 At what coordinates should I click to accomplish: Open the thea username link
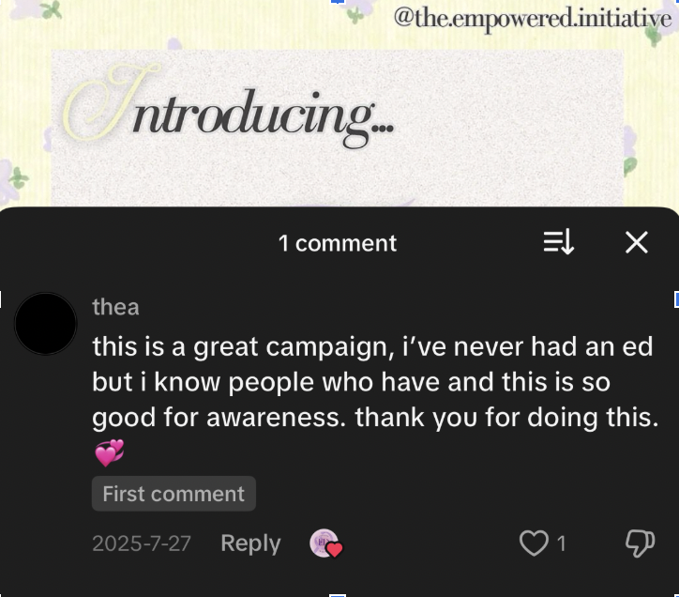point(115,307)
